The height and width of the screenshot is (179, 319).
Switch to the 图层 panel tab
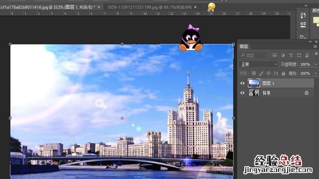[x=244, y=47]
